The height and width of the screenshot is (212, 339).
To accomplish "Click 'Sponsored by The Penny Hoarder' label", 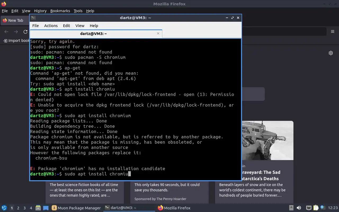I will (160, 199).
